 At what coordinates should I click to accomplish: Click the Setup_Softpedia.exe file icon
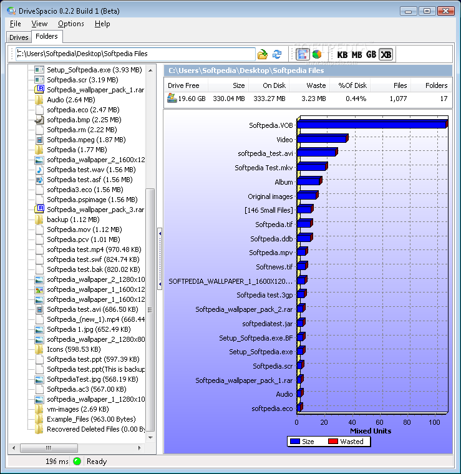click(x=39, y=70)
